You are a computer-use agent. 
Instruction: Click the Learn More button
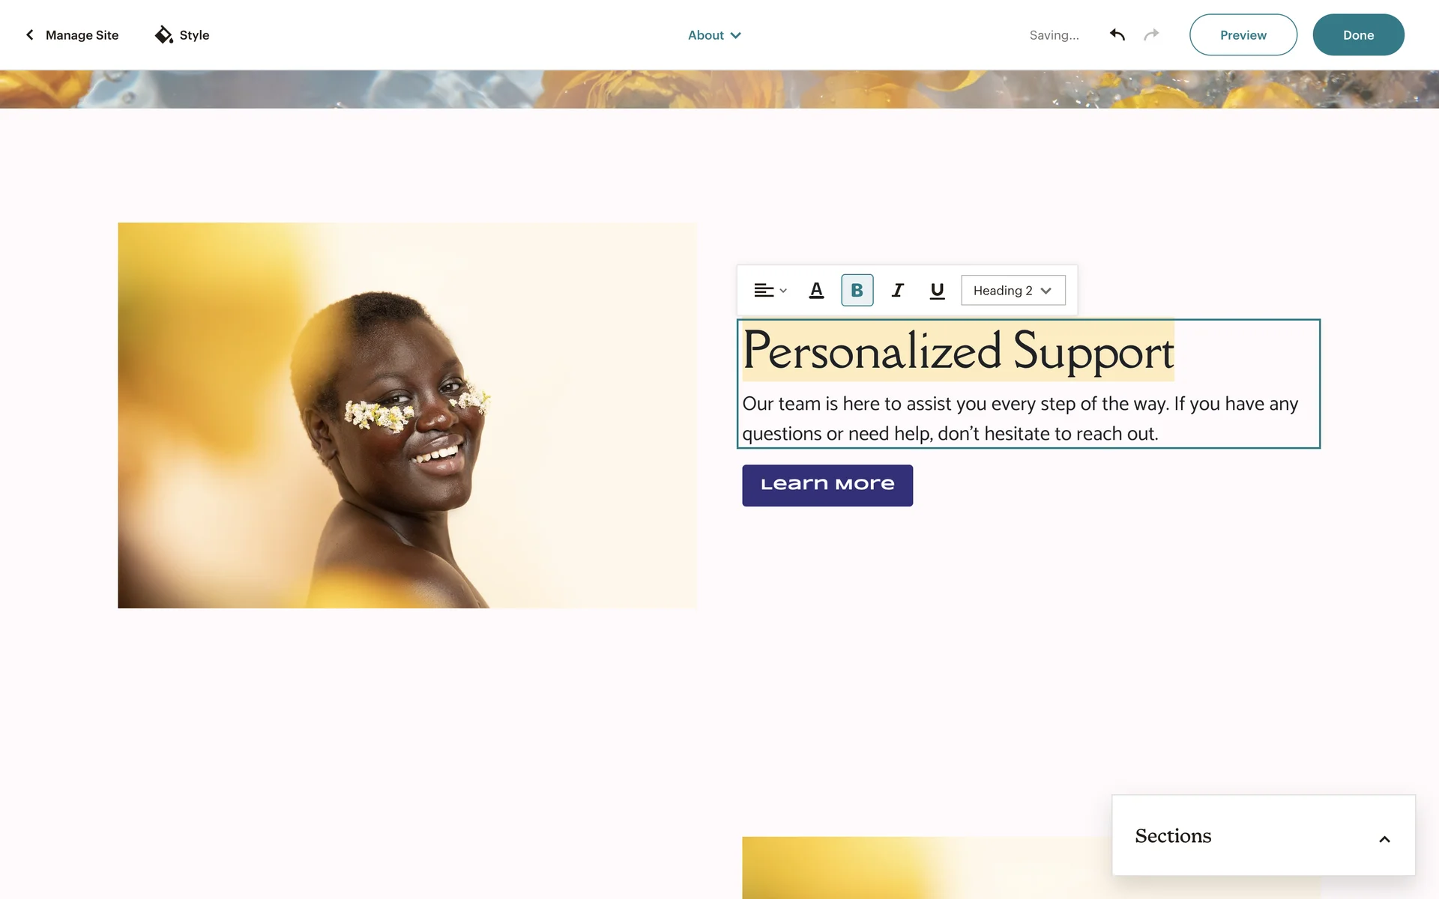pyautogui.click(x=827, y=485)
